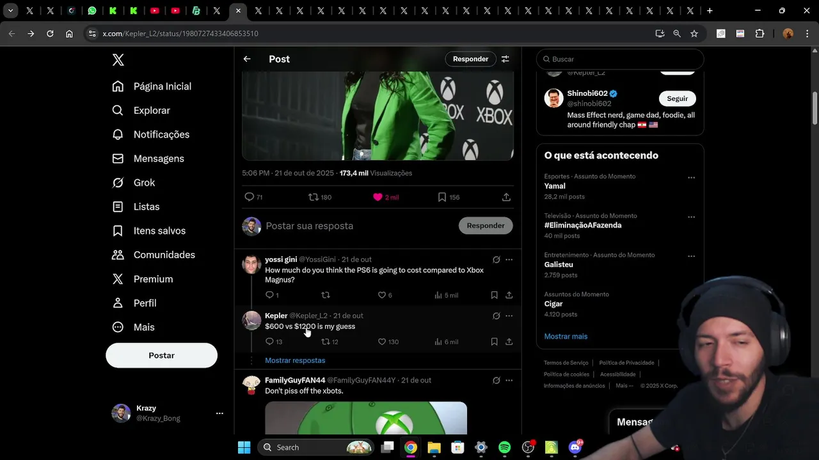Open Premium in sidebar
Image resolution: width=819 pixels, height=460 pixels.
(143, 279)
